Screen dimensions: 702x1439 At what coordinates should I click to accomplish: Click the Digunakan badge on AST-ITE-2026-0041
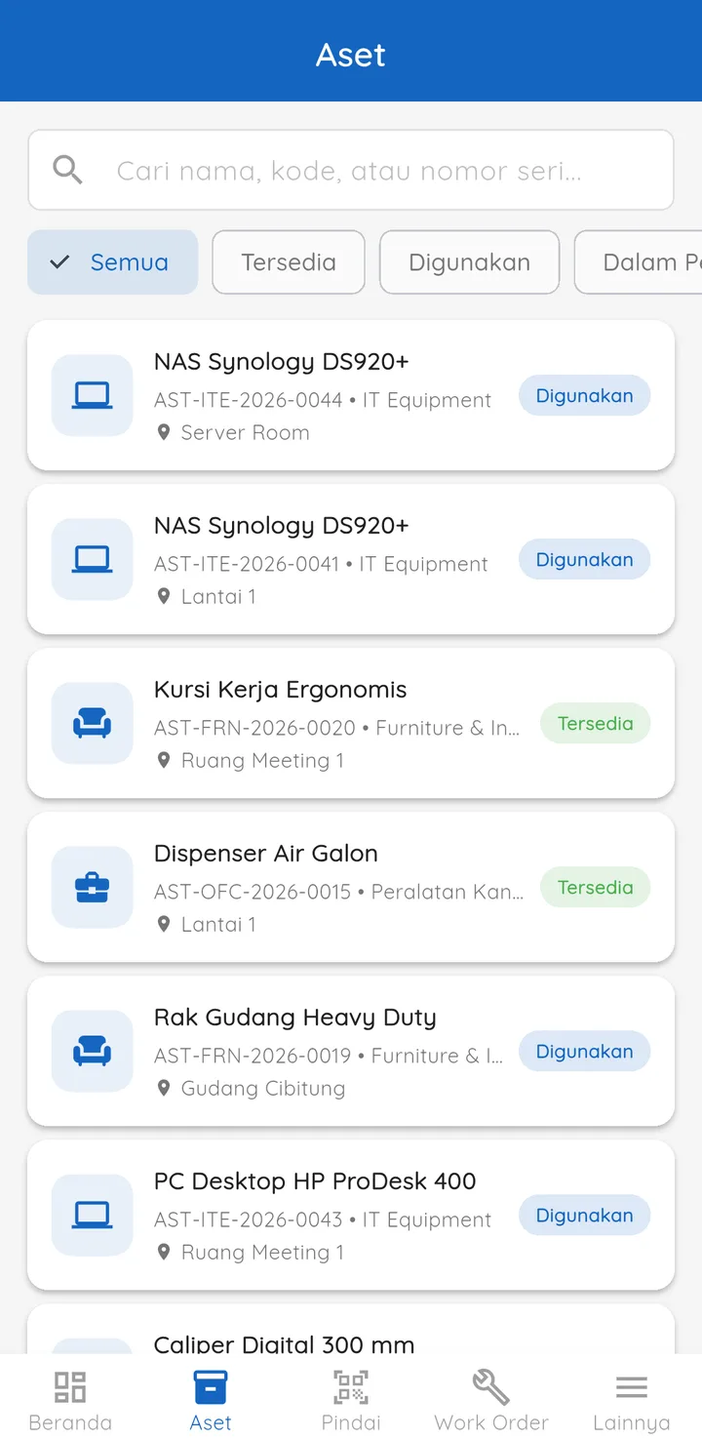[x=584, y=559]
